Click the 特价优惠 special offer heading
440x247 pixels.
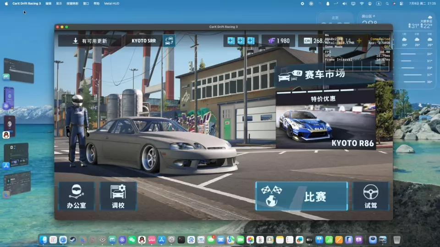(x=323, y=99)
